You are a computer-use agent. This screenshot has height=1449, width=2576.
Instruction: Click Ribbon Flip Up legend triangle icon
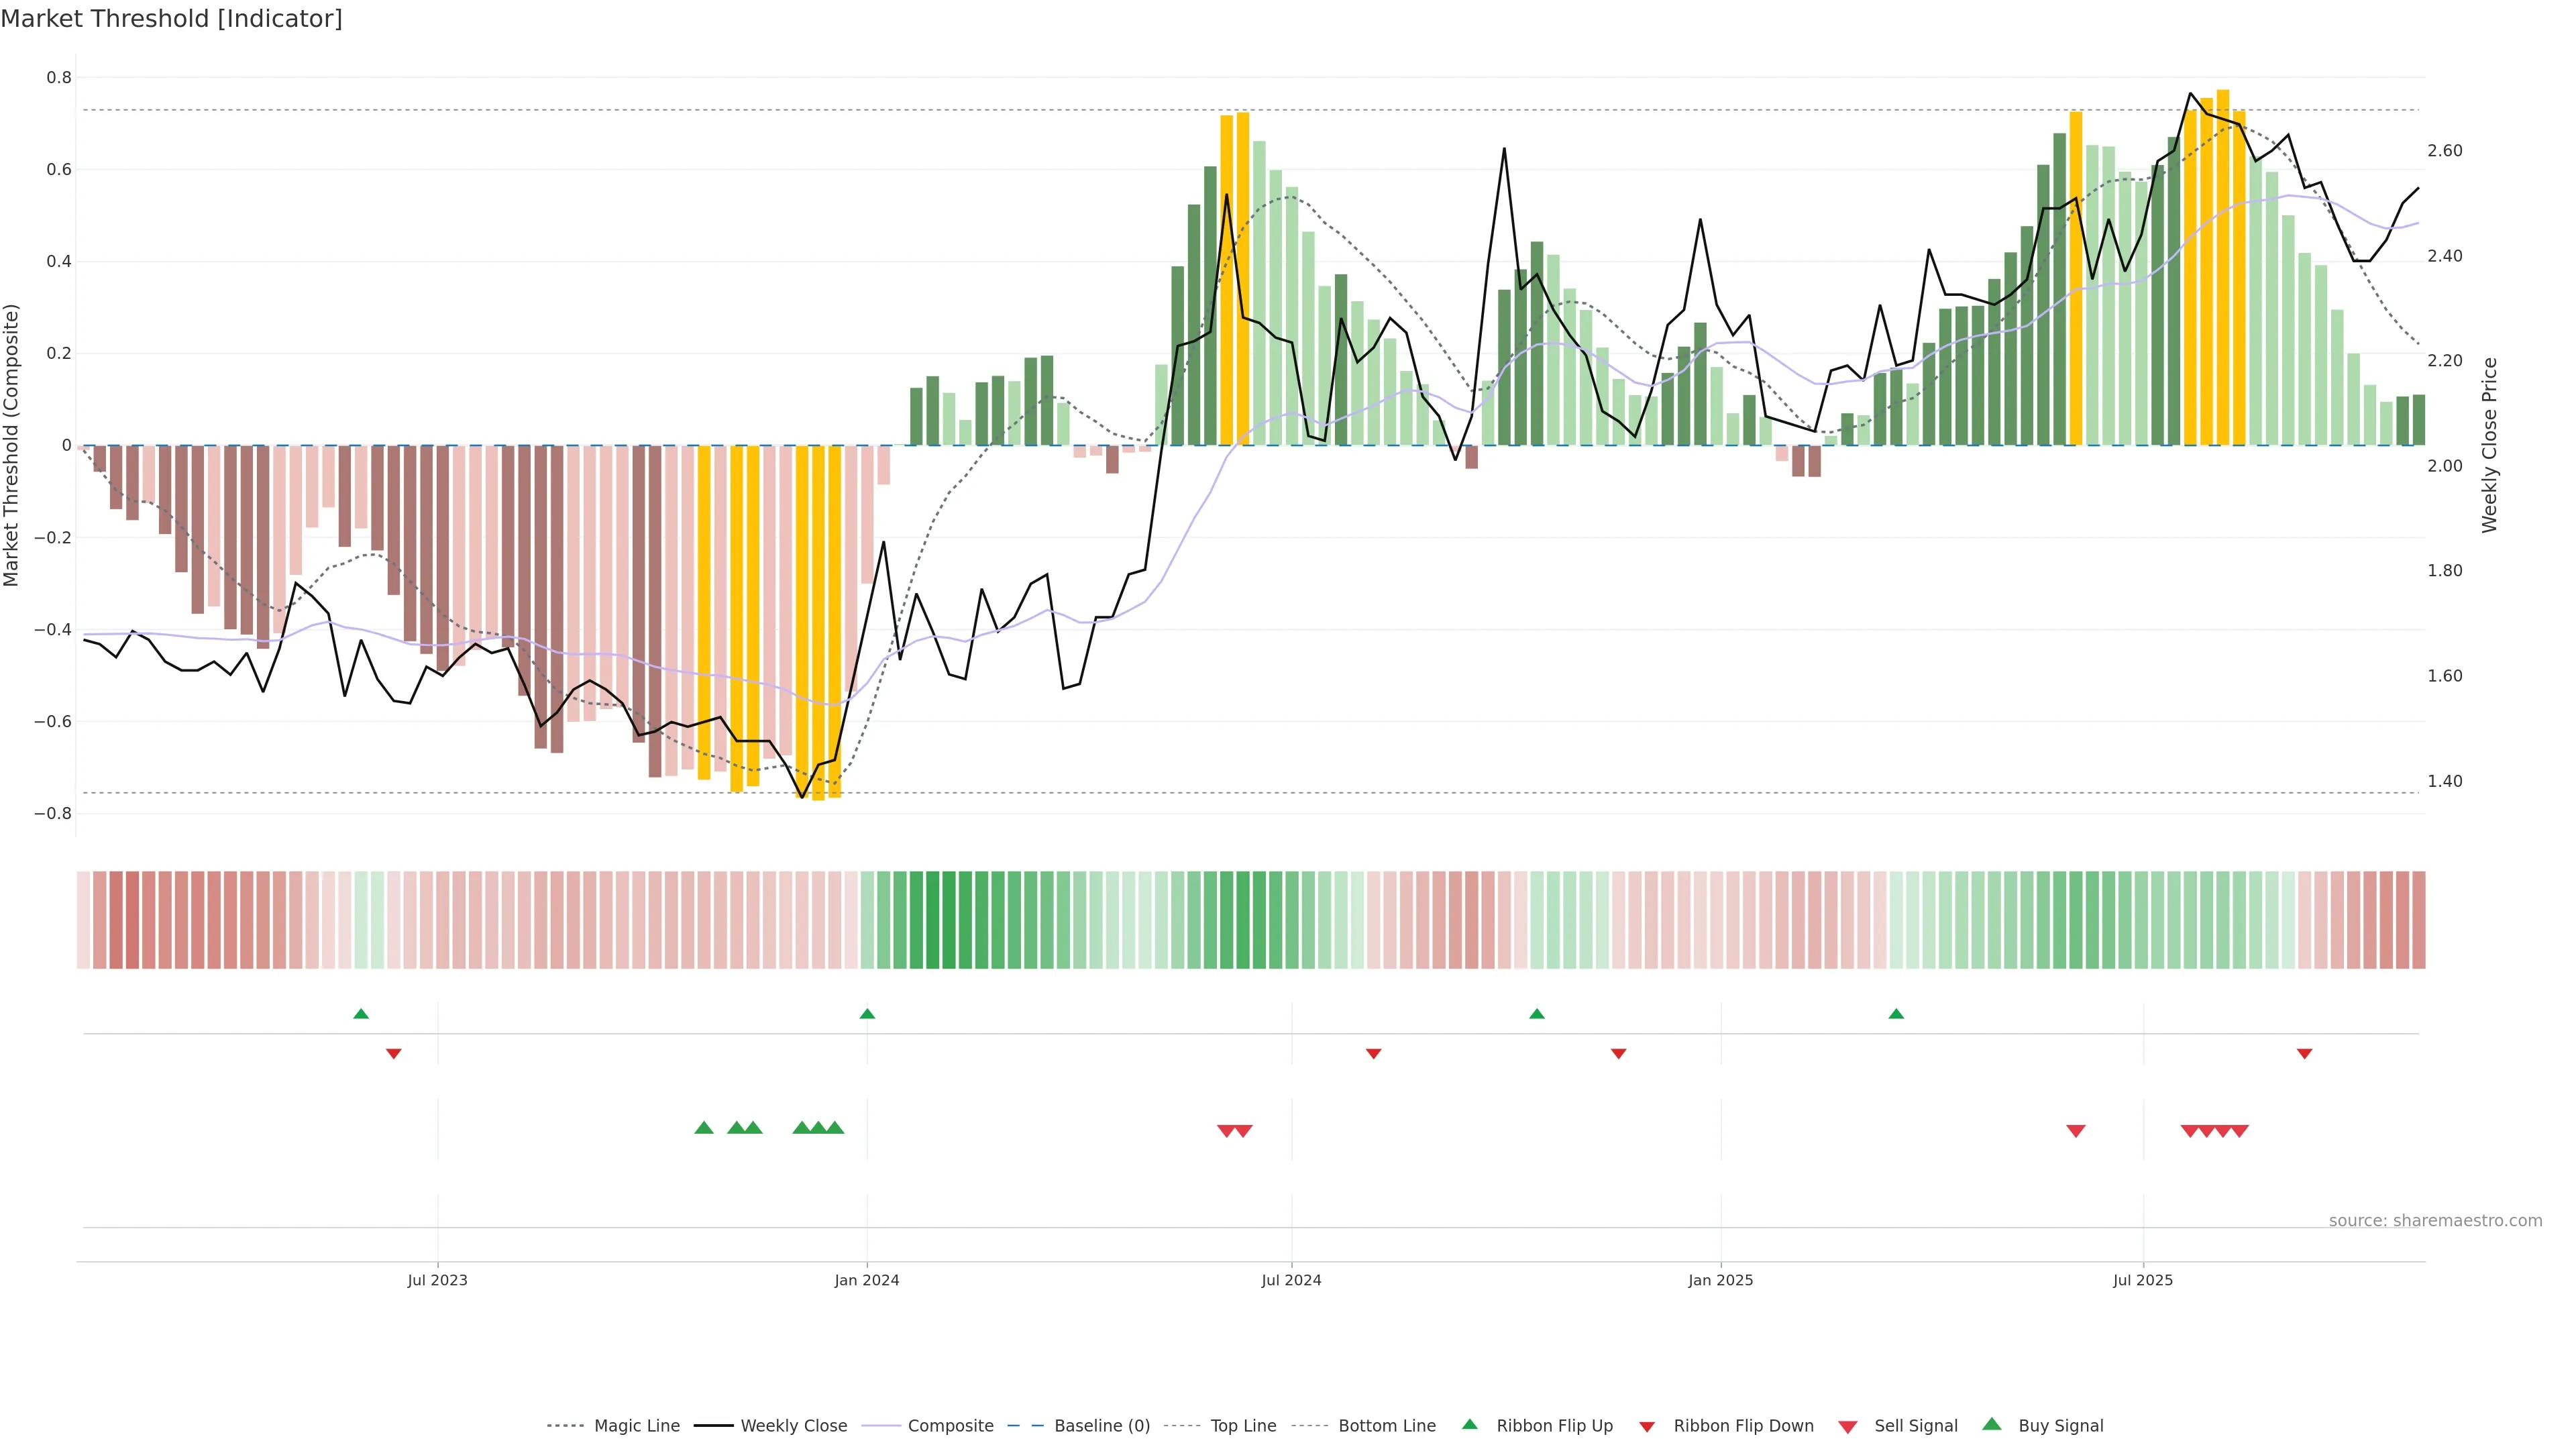tap(1469, 1424)
